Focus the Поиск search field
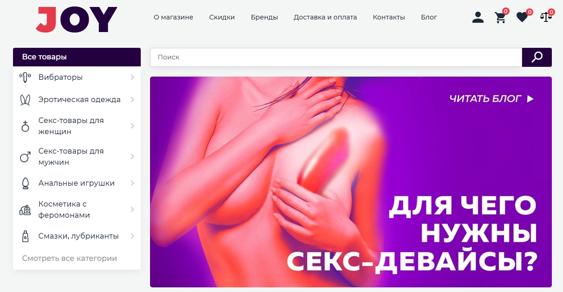This screenshot has width=563, height=292. pos(336,57)
